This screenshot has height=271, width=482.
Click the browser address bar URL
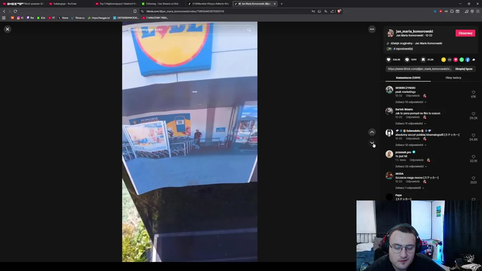(x=185, y=11)
